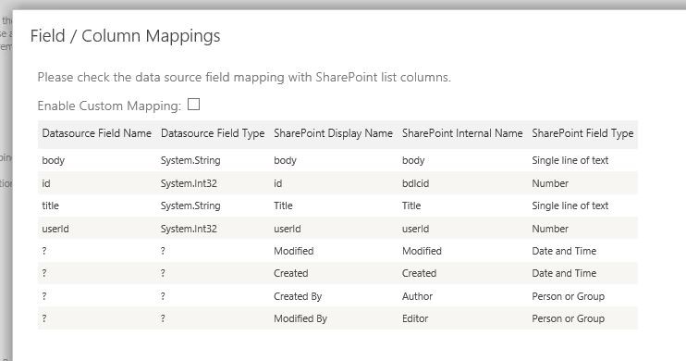
Task: Click the field type '?' in Created row
Action: (x=163, y=273)
